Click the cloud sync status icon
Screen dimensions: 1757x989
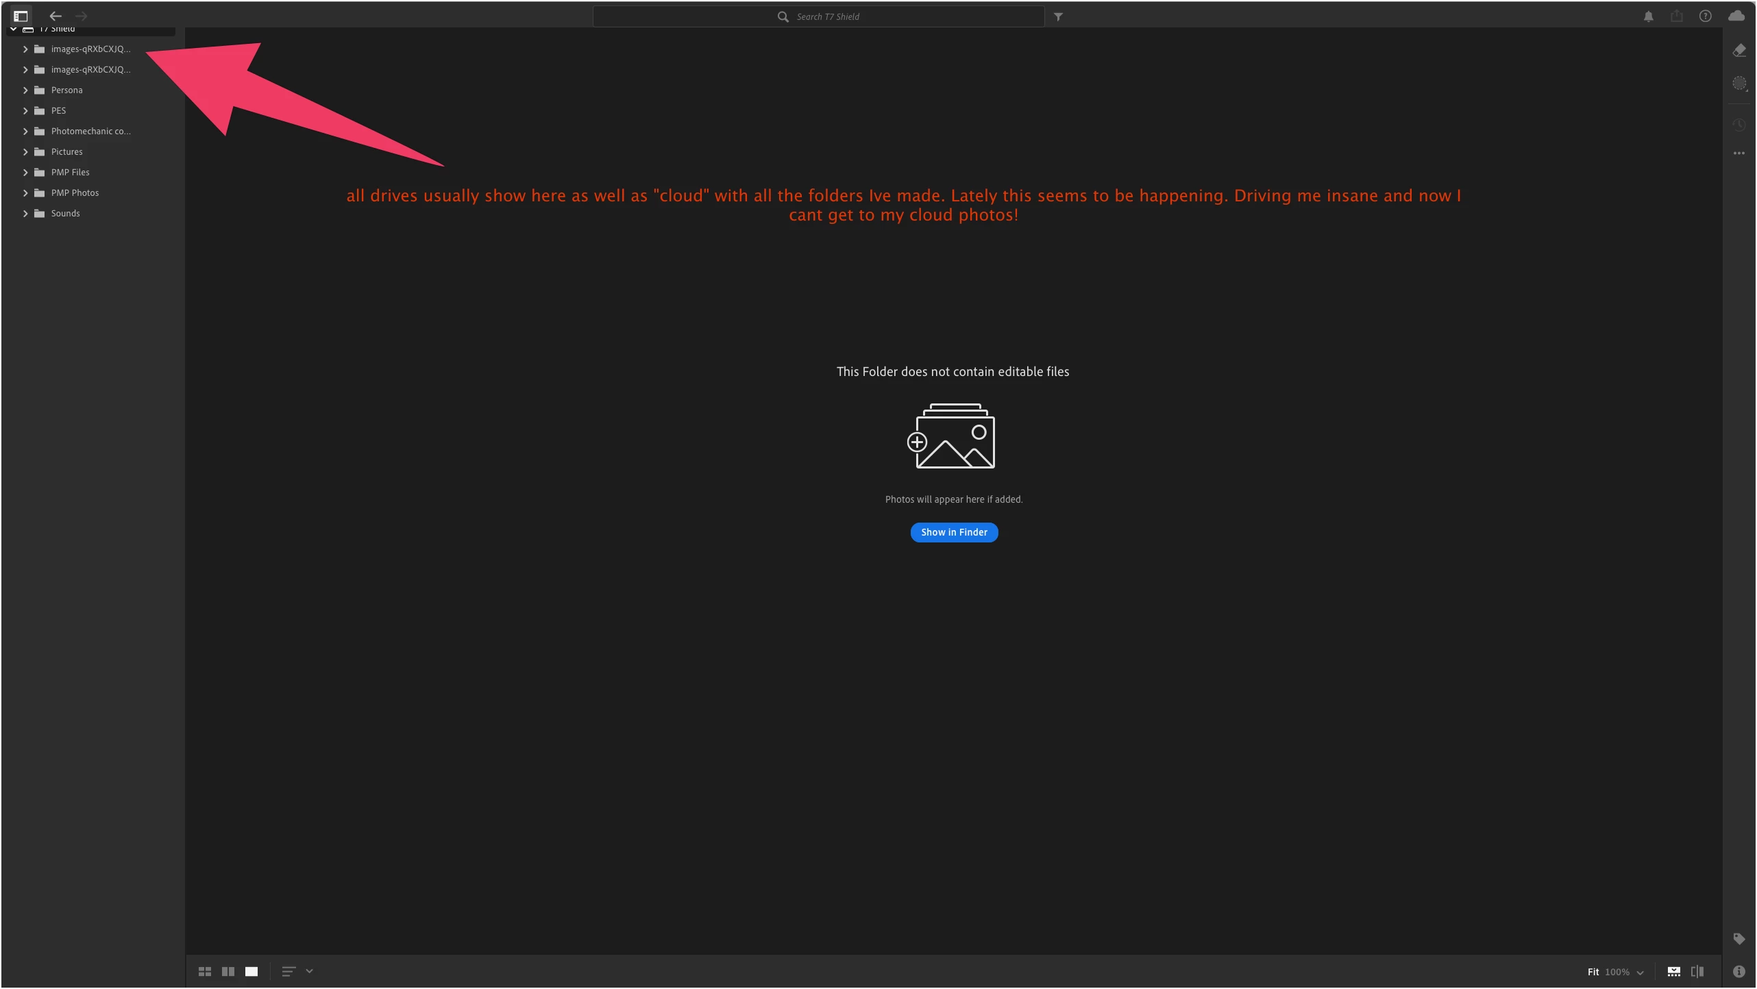coord(1736,16)
